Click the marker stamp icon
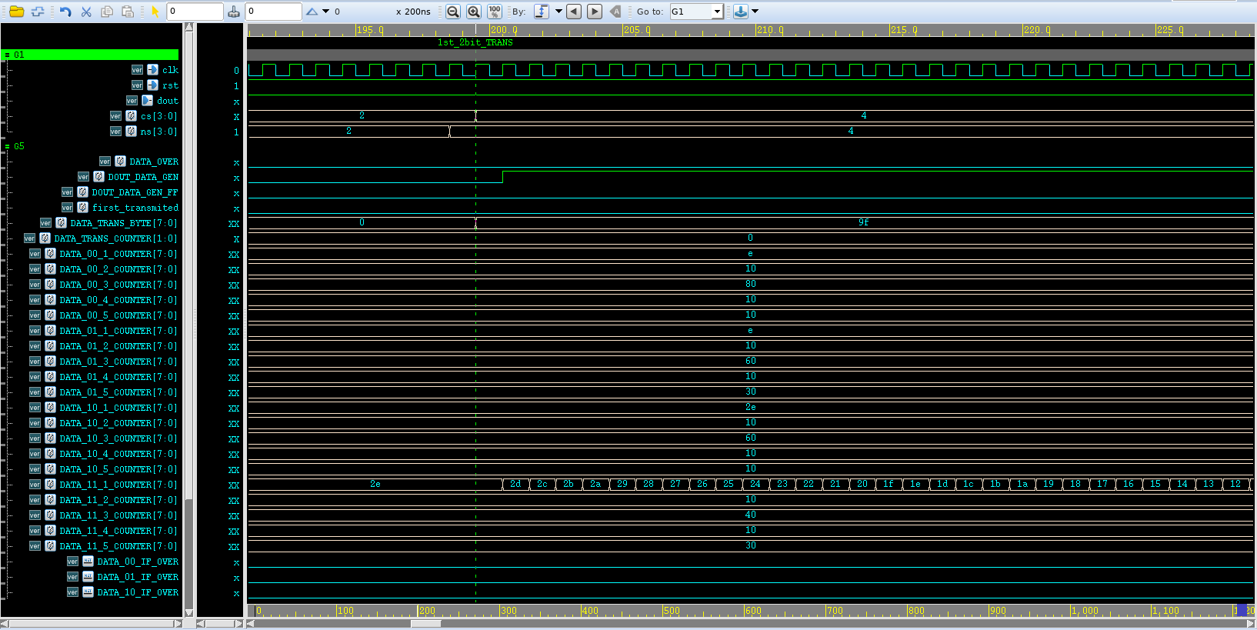This screenshot has height=630, width=1257. (234, 11)
